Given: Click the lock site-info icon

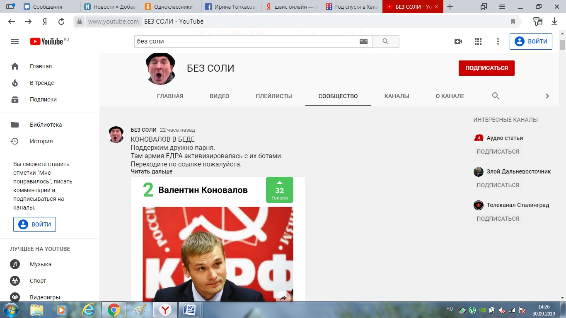Looking at the screenshot, I should click(80, 22).
